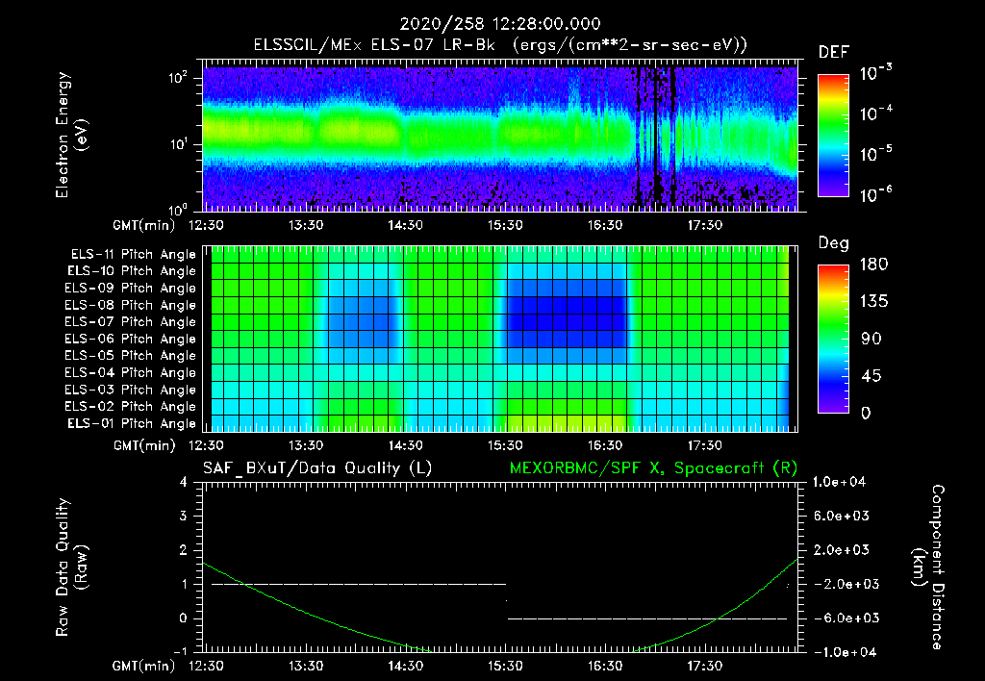985x681 pixels.
Task: Click GMT(min) label under bottom panel
Action: coord(144,667)
